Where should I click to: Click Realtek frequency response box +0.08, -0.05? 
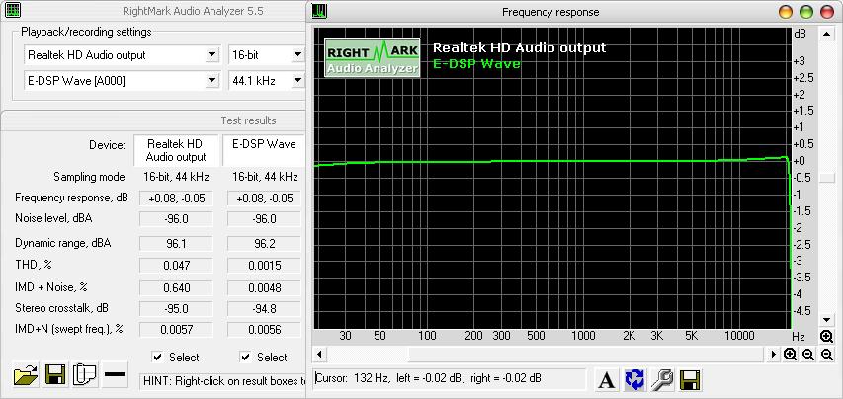point(176,199)
